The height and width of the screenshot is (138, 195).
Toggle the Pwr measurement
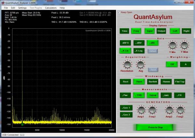125,95
